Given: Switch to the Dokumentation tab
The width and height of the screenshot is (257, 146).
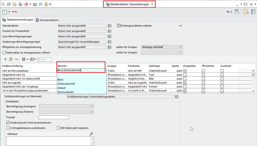Looking at the screenshot, I should coord(47,20).
